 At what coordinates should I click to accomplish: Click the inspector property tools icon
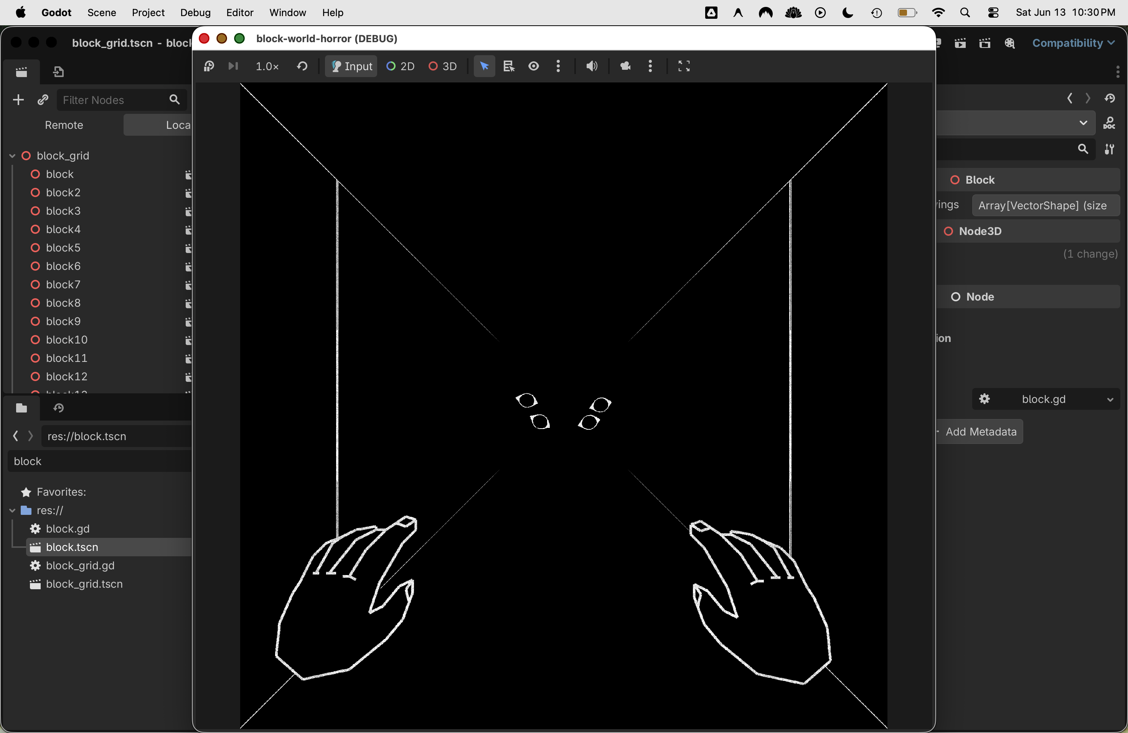1110,149
